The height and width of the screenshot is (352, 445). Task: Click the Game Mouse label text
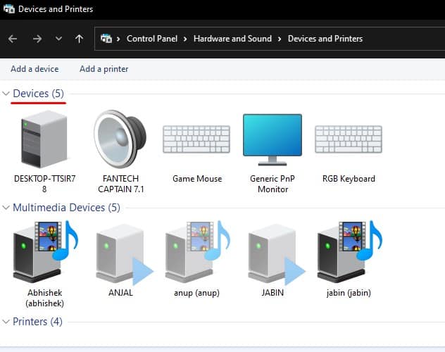[x=197, y=179]
